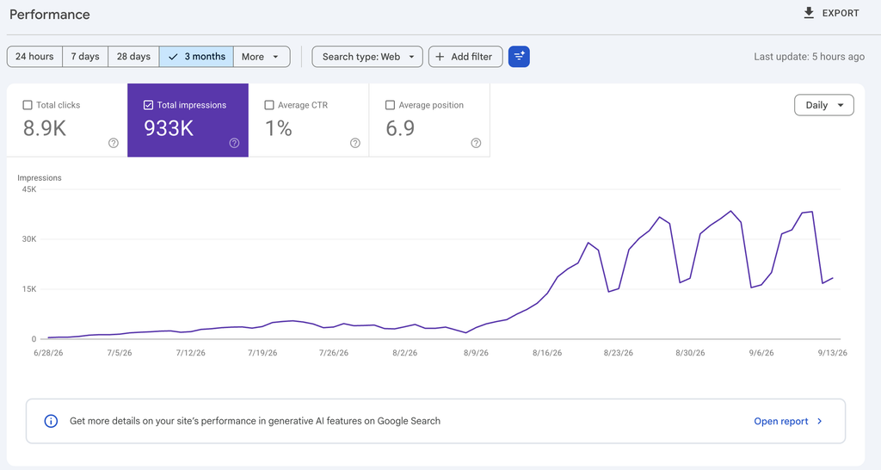The height and width of the screenshot is (470, 881).
Task: Click help icon on Total impressions card
Action: point(234,143)
